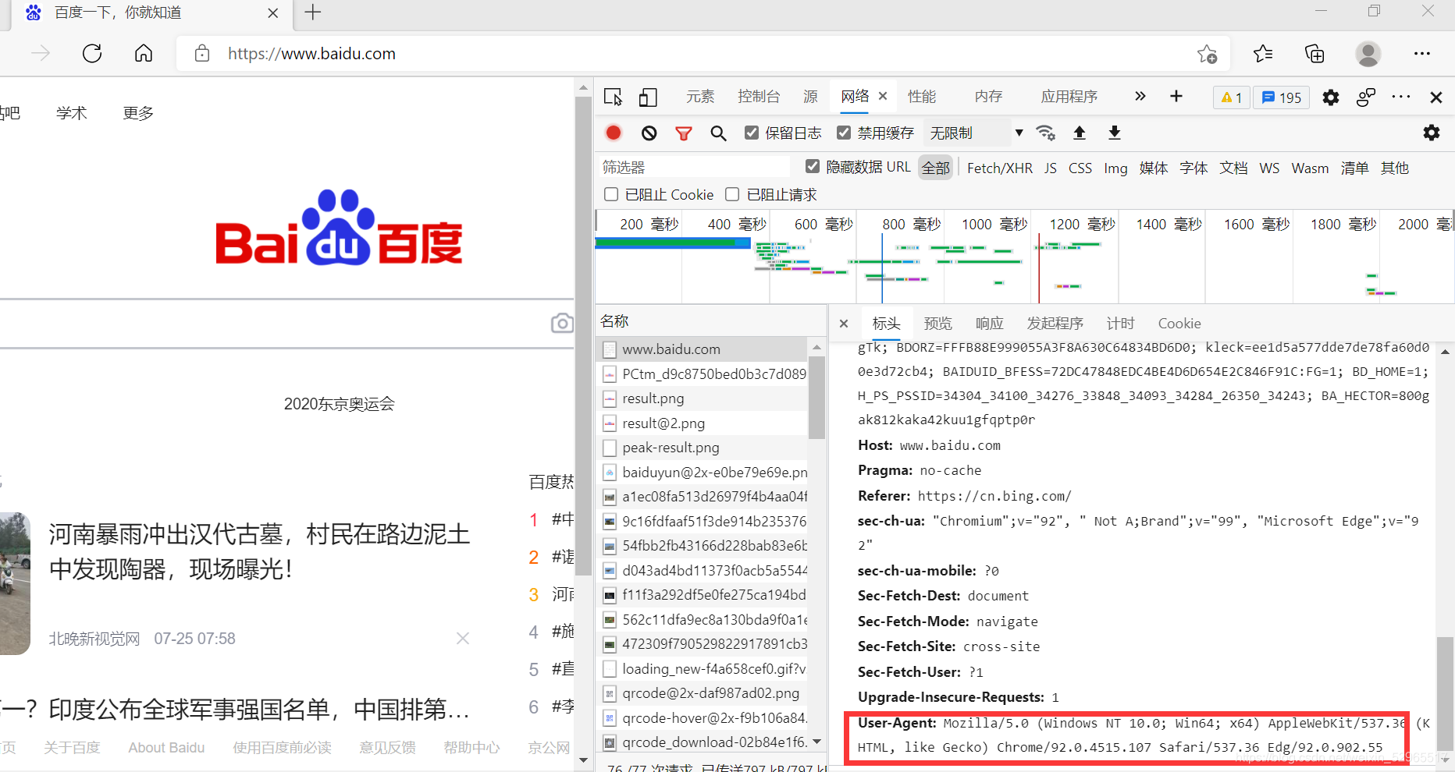Filter requests by CSS type
Viewport: 1455px width, 772px height.
pyautogui.click(x=1080, y=168)
